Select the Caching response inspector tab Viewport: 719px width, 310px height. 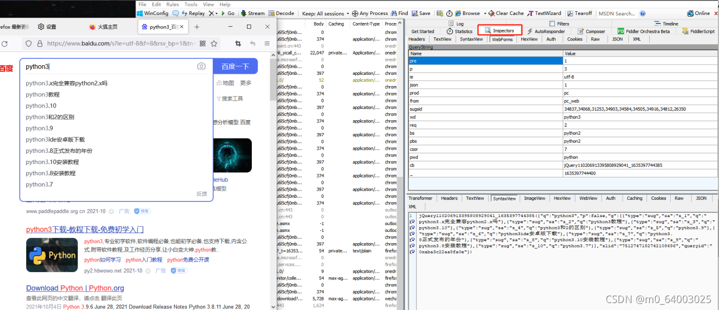(x=634, y=198)
